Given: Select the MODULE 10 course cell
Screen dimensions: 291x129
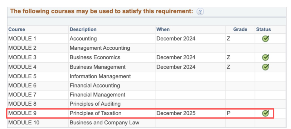Looking at the screenshot, I should coord(24,123).
